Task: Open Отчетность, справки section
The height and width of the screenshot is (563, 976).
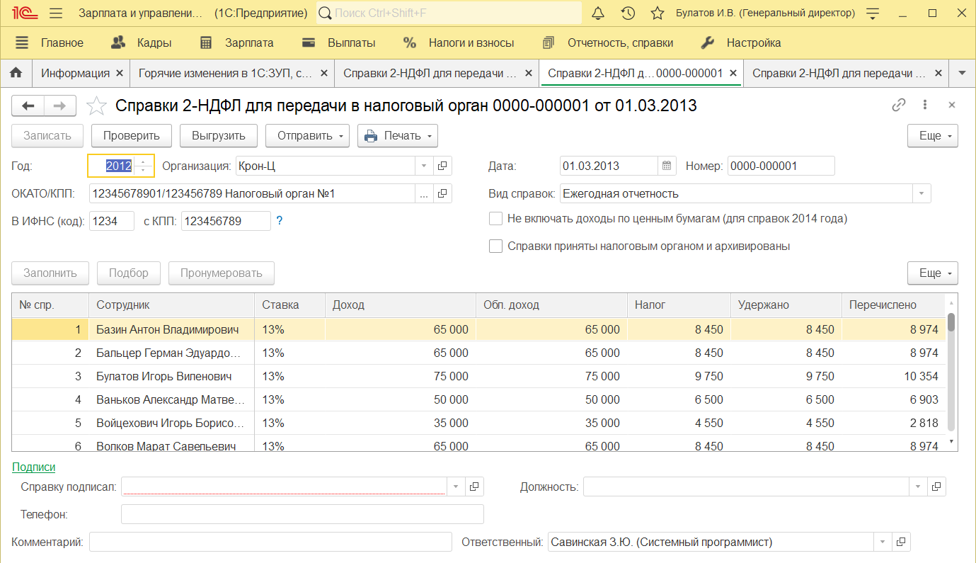Action: coord(607,42)
